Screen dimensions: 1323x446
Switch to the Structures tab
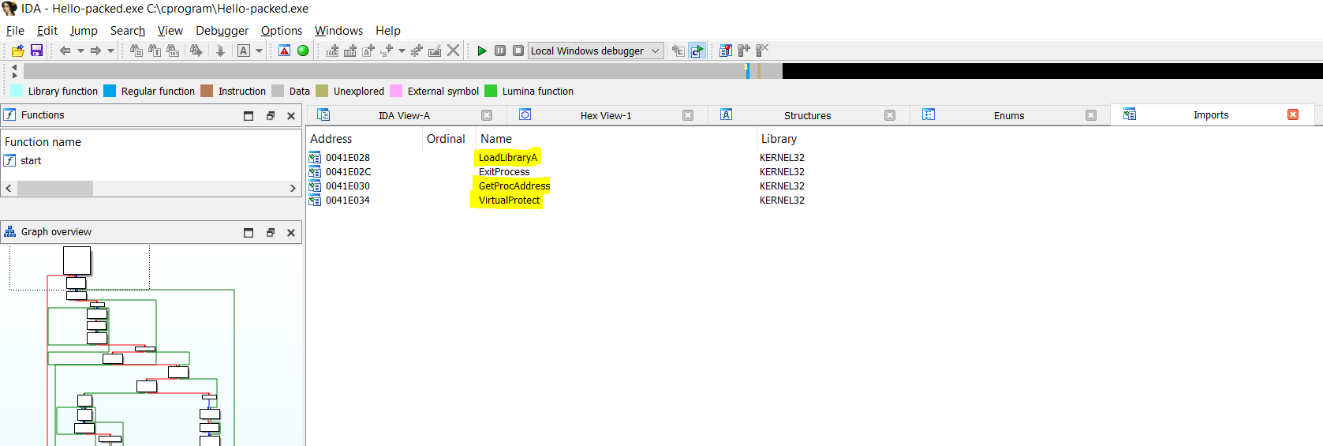[x=807, y=115]
